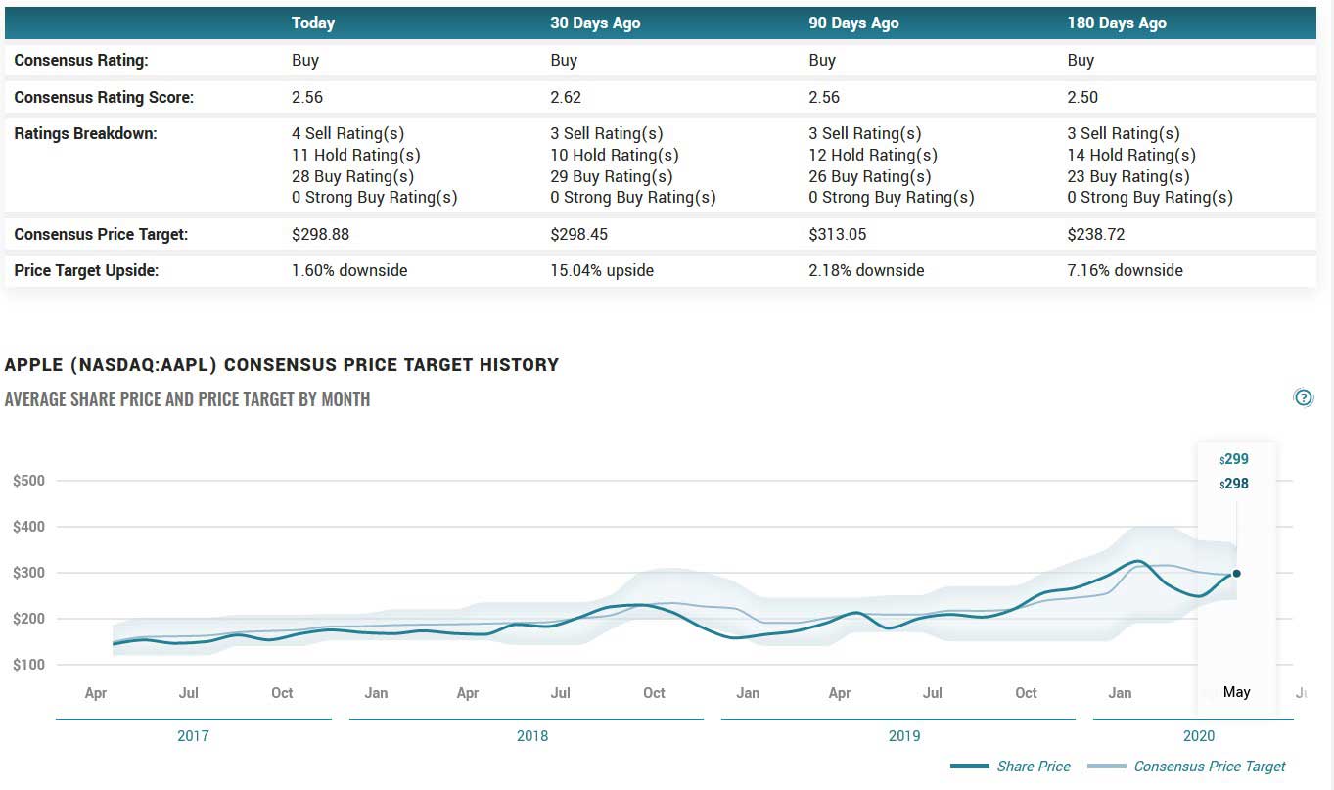Click the $298.88 price target value
1334x790 pixels.
click(320, 234)
